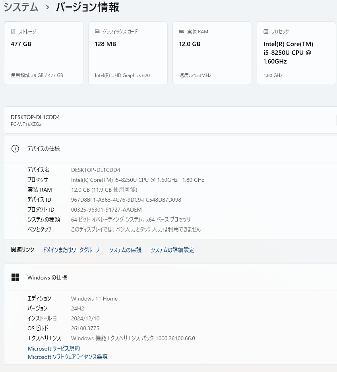Click the システムの種類 row label

click(44, 220)
